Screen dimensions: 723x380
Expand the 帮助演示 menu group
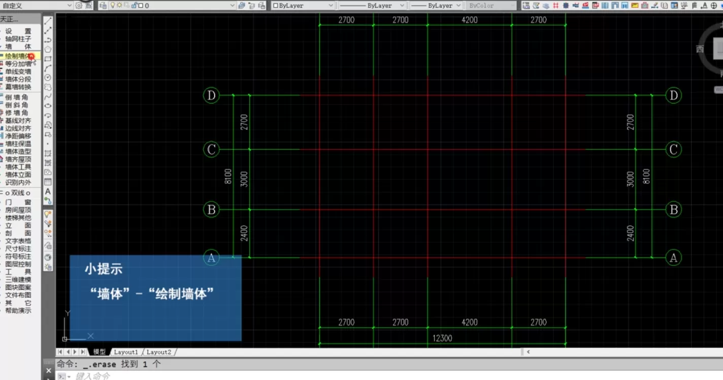coord(18,310)
